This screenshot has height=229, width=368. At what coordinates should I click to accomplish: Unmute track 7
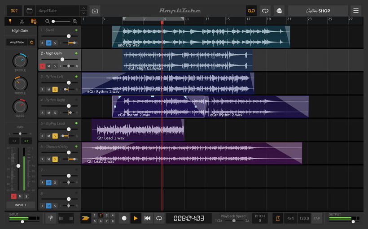tap(48, 182)
